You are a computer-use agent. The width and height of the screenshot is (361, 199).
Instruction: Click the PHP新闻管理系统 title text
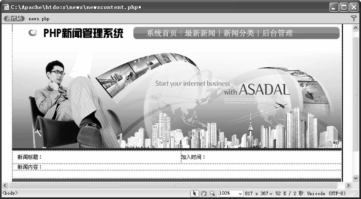pyautogui.click(x=83, y=33)
